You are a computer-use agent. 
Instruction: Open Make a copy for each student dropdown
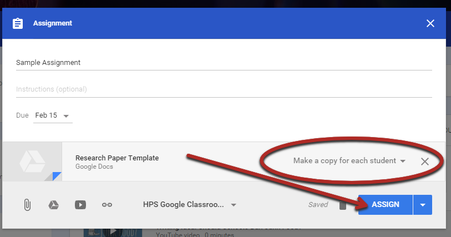pos(349,161)
